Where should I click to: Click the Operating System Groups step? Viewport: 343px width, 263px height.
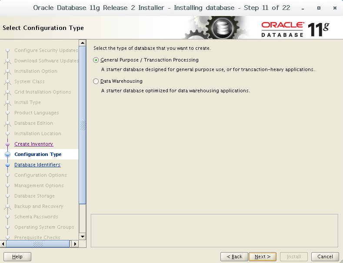click(x=44, y=227)
